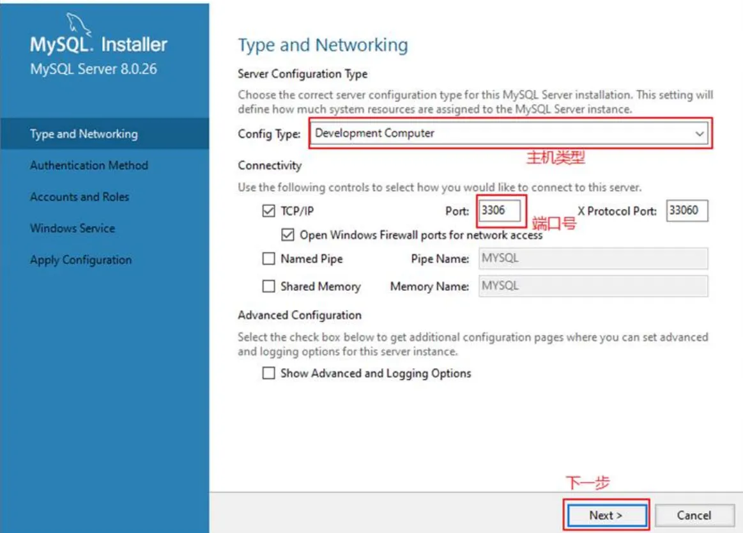The height and width of the screenshot is (533, 743).
Task: Go to Accounts and Roles step
Action: tap(80, 197)
